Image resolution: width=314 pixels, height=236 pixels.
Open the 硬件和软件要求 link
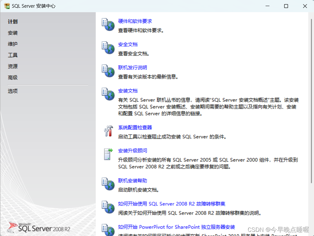coord(135,21)
